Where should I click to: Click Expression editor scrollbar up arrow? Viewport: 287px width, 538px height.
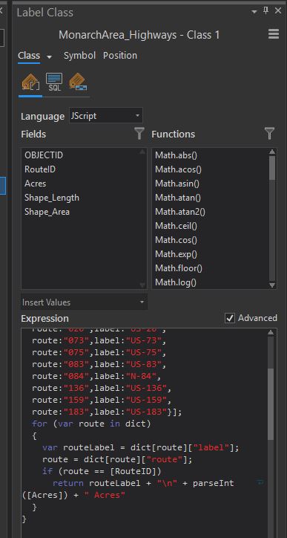(x=271, y=332)
